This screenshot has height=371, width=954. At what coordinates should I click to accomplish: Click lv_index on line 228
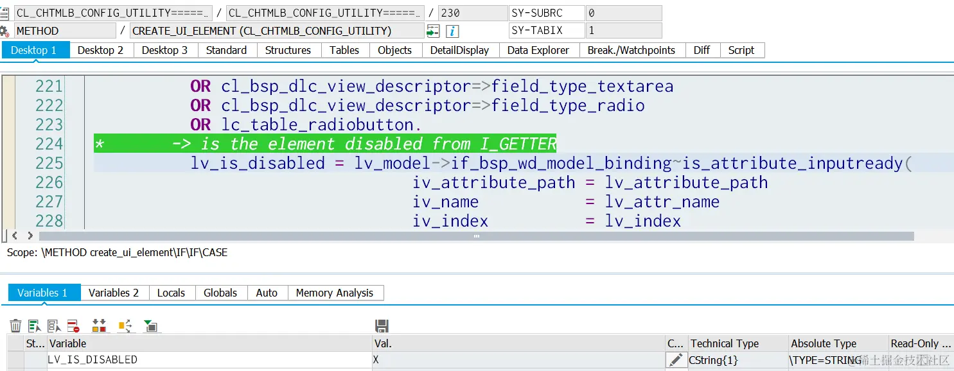pyautogui.click(x=643, y=221)
